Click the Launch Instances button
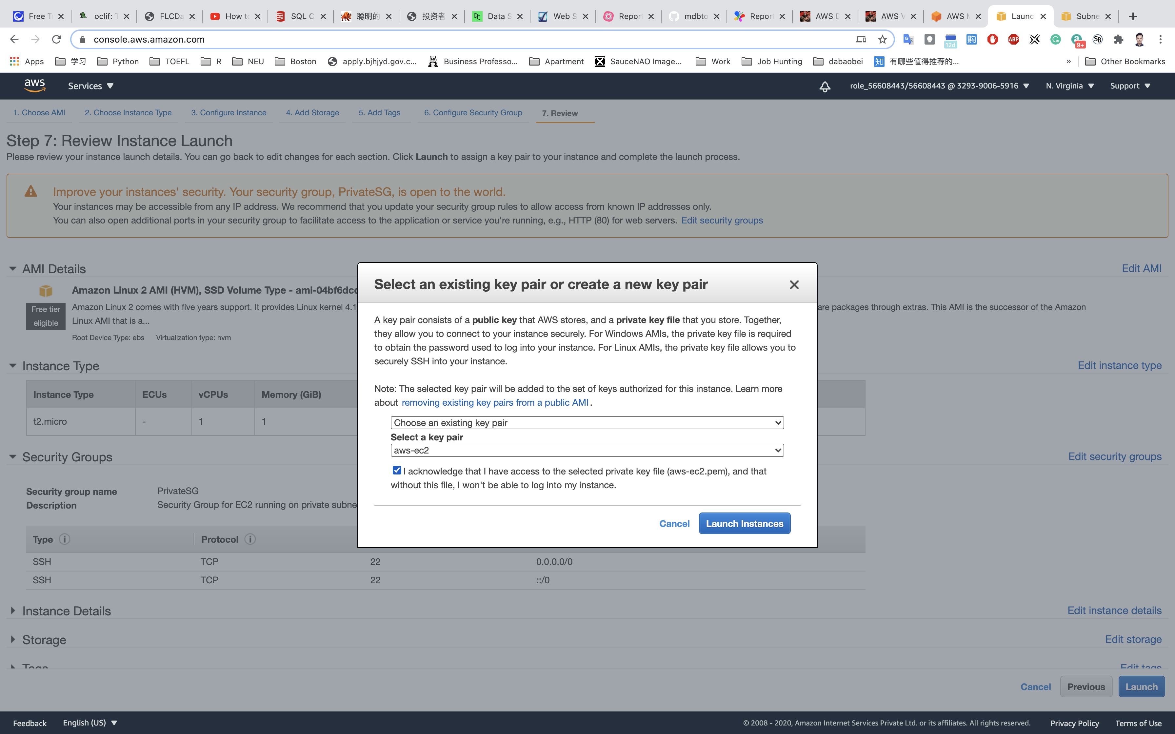This screenshot has height=734, width=1175. (744, 523)
